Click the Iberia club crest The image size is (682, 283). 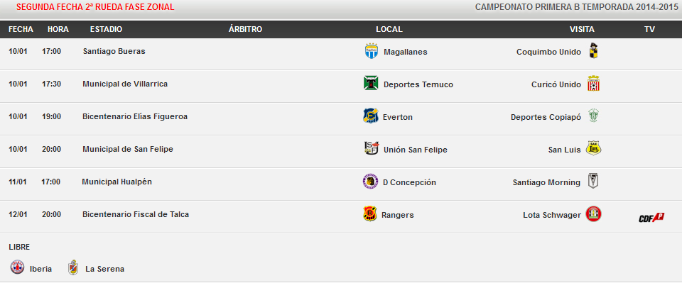coord(17,267)
